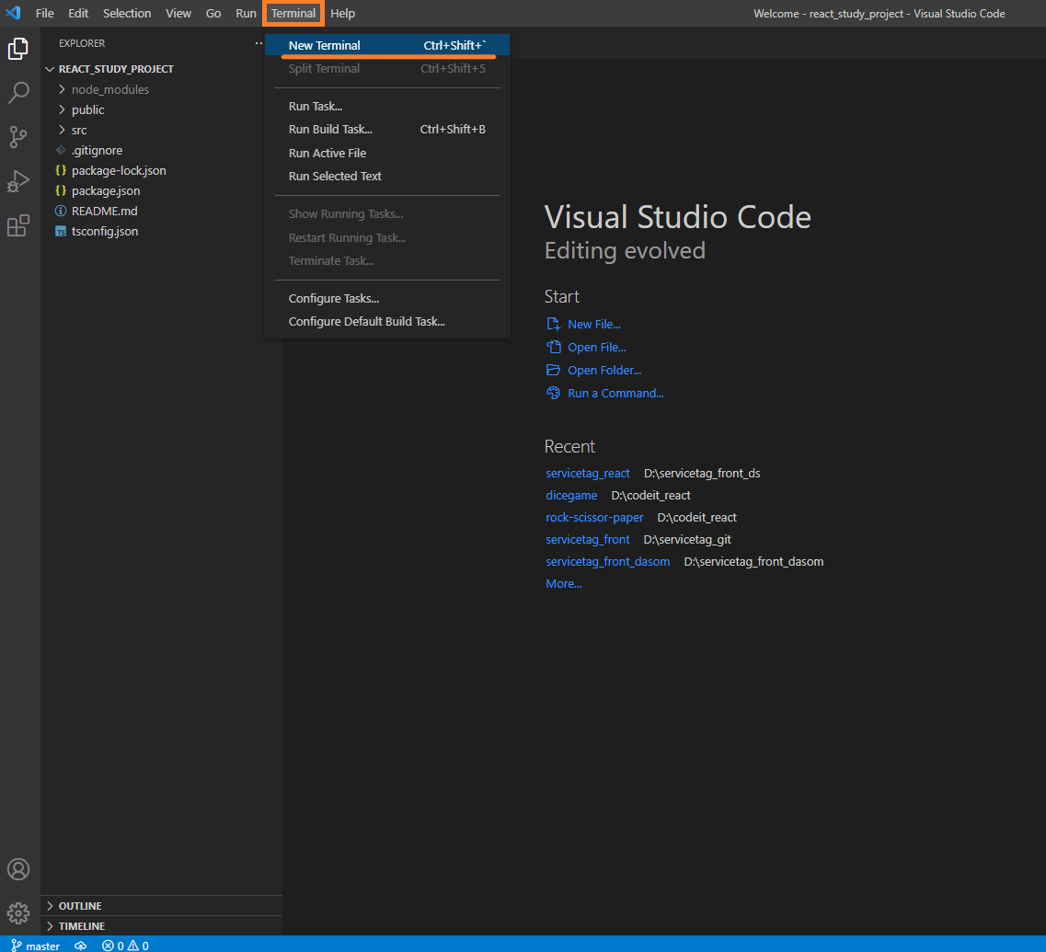This screenshot has width=1046, height=952.
Task: Expand the src folder
Action: (161, 130)
